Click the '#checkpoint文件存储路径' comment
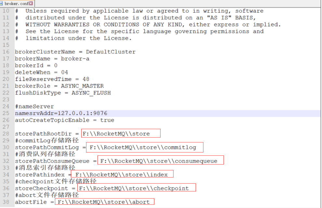This screenshot has width=322, height=208. click(56, 181)
